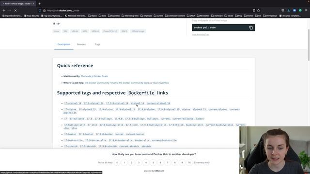Expand the Repos bookmark folder
310x174 pixels.
pyautogui.click(x=93, y=16)
